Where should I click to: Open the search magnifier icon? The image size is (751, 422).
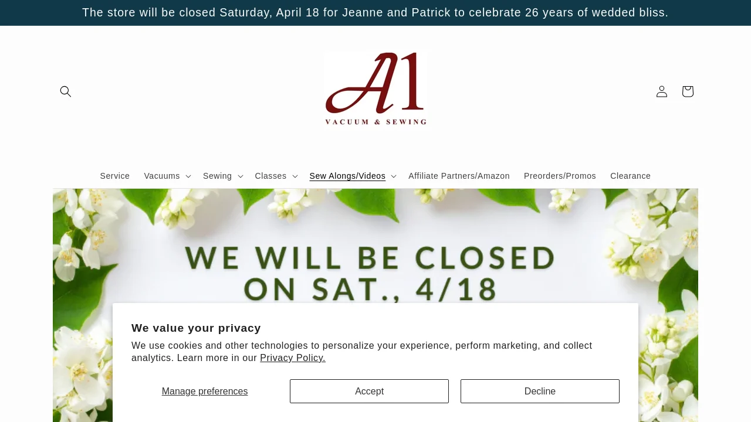(66, 91)
